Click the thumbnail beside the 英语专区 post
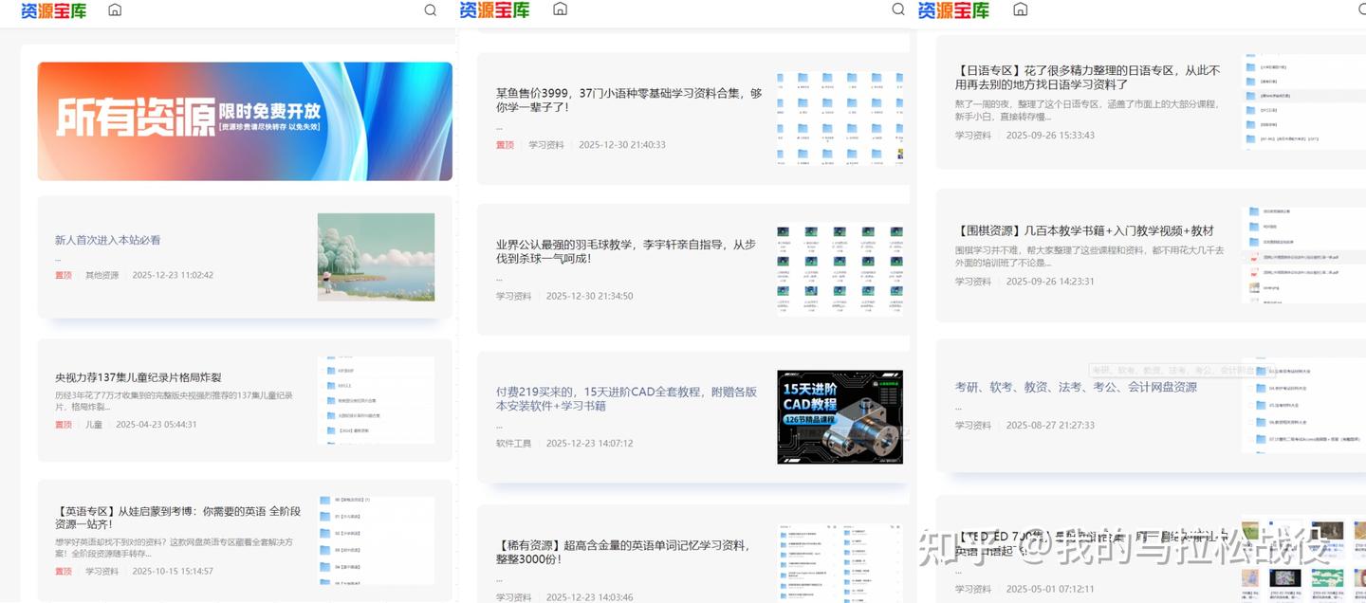Viewport: 1366px width, 603px height. point(376,540)
